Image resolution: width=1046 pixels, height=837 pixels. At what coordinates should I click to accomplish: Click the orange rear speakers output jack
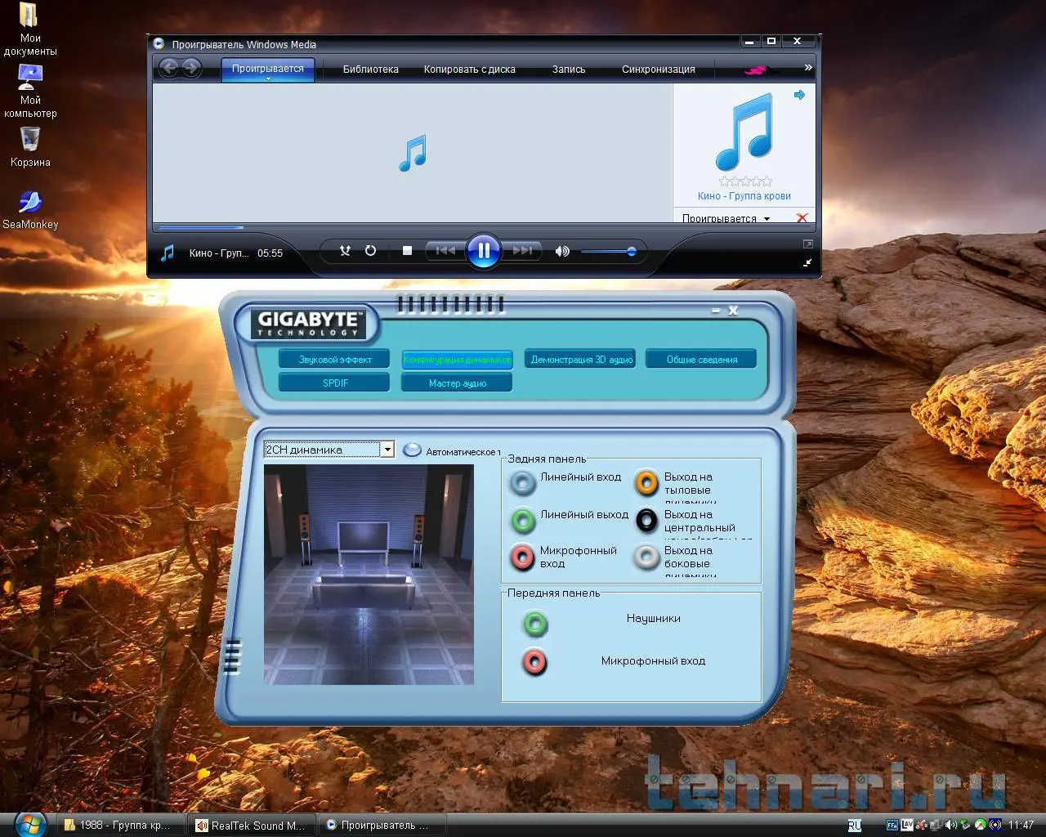click(646, 483)
